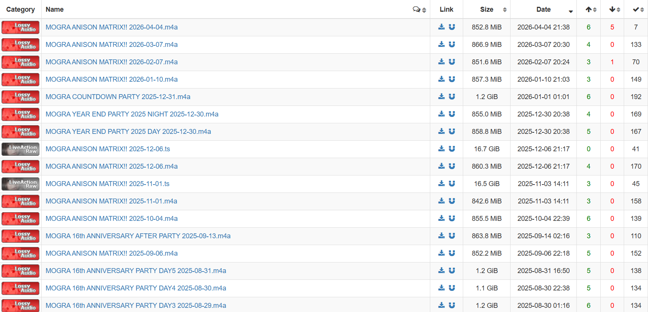Open magnet link for MOGRA ANISON MATRIX!! 2025-11-01.m4a
This screenshot has width=648, height=312.
452,201
